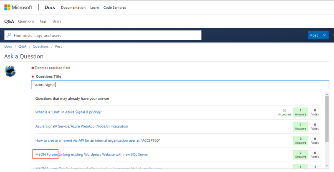
Task: Open the Learn menu item
Action: point(94,7)
